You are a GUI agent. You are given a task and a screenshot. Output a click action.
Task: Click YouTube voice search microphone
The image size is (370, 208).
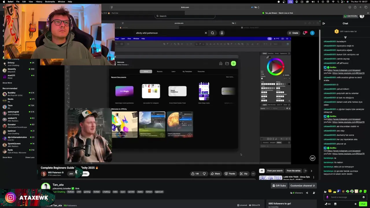pyautogui.click(x=222, y=33)
